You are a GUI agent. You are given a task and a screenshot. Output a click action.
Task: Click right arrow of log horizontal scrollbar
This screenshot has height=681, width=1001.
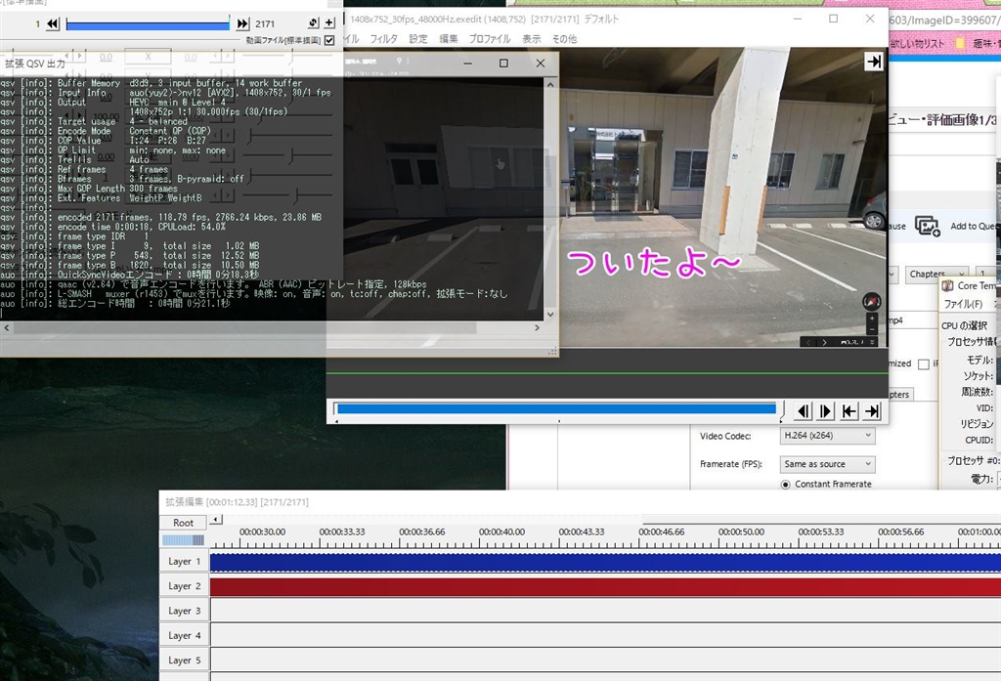(x=537, y=327)
